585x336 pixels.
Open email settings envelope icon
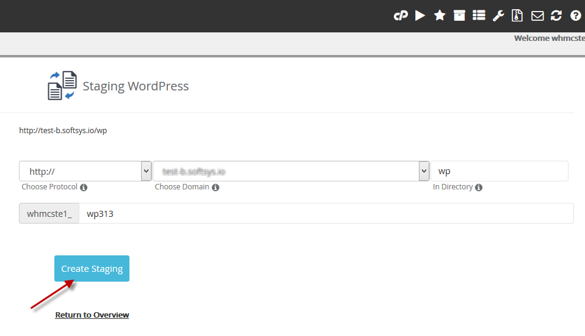pos(537,16)
